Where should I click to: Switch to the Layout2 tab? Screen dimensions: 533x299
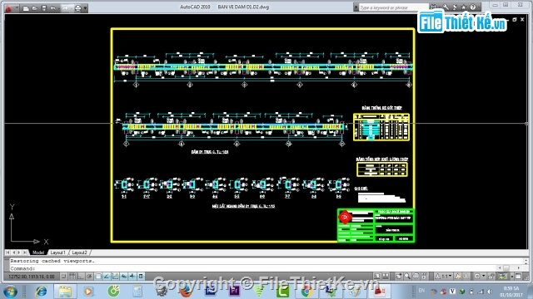[x=80, y=252]
